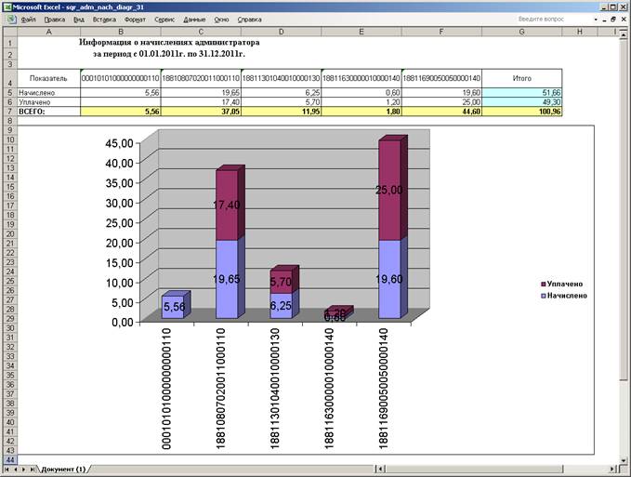Screen dimensions: 631x477
Task: Go to first sheet with tab navigation arrow
Action: click(7, 470)
